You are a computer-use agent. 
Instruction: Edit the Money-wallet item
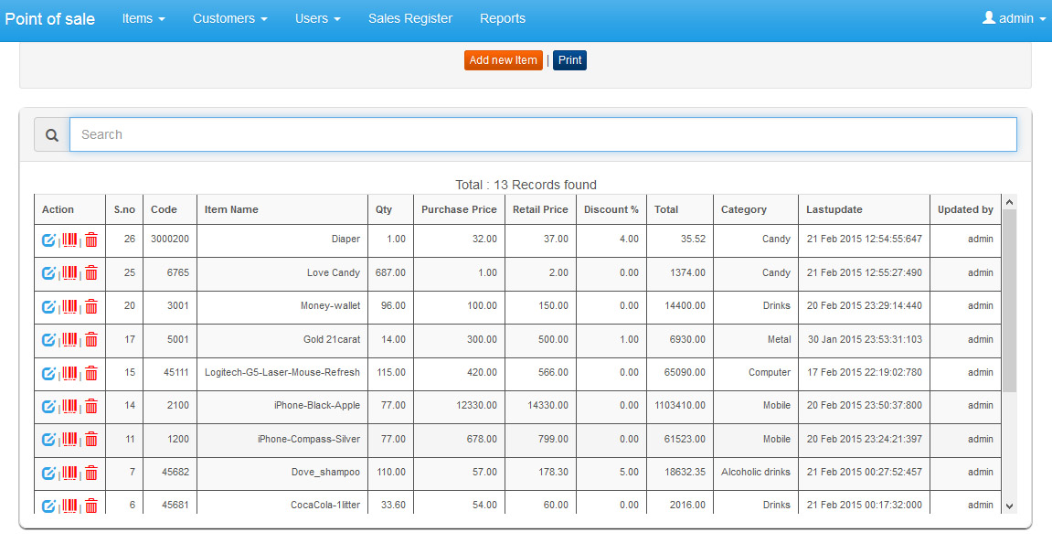click(48, 306)
